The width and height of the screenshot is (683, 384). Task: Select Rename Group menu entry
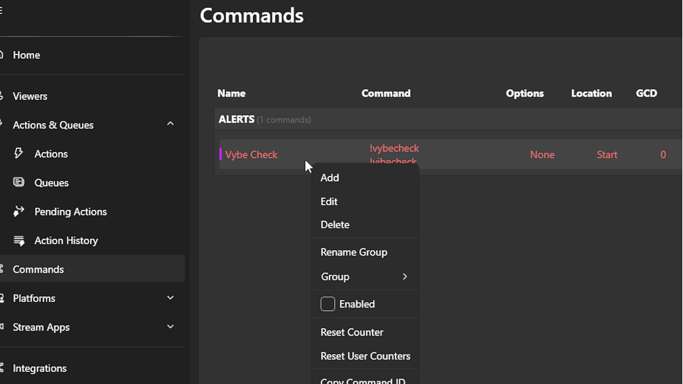(354, 252)
